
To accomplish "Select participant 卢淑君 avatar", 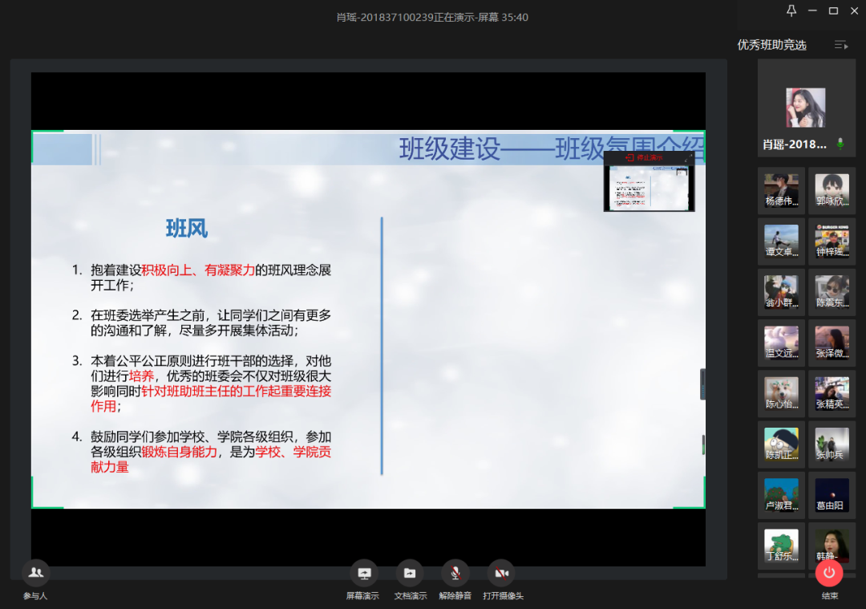I will pyautogui.click(x=781, y=496).
